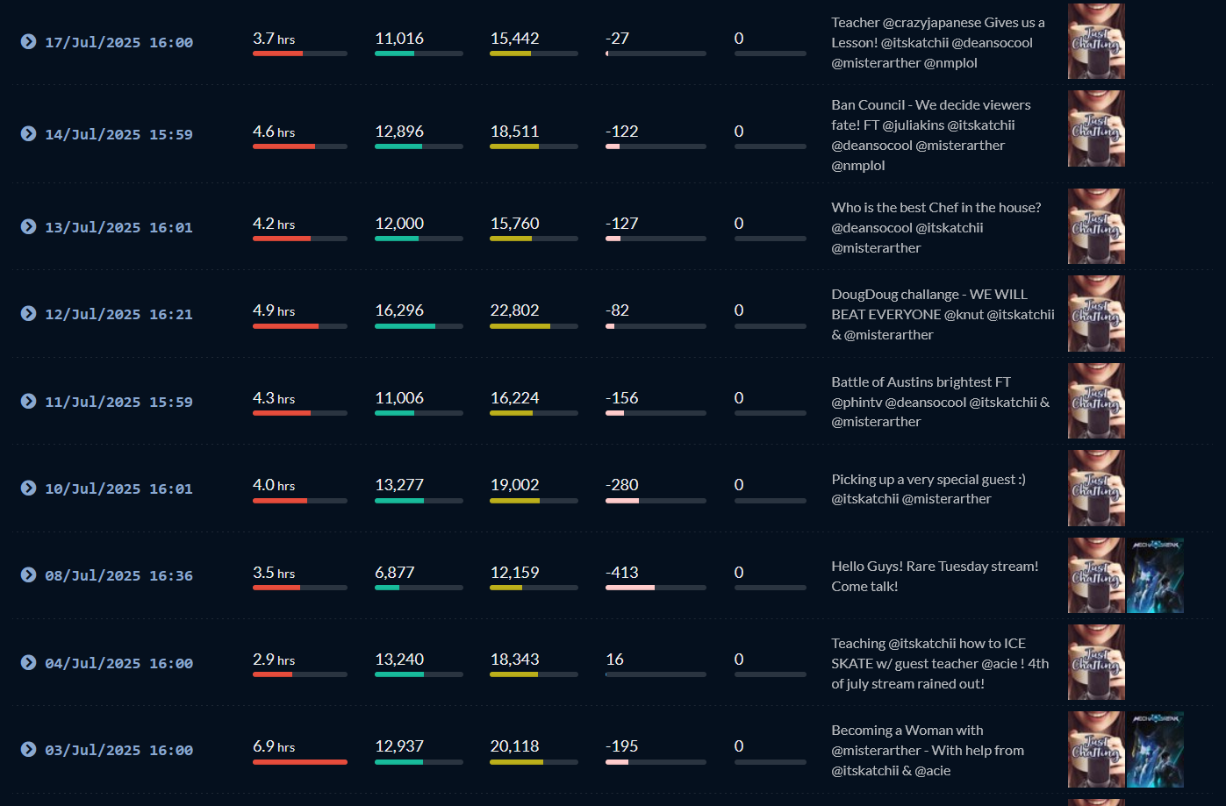1226x806 pixels.
Task: Click the 12,000 average viewers value
Action: point(399,224)
